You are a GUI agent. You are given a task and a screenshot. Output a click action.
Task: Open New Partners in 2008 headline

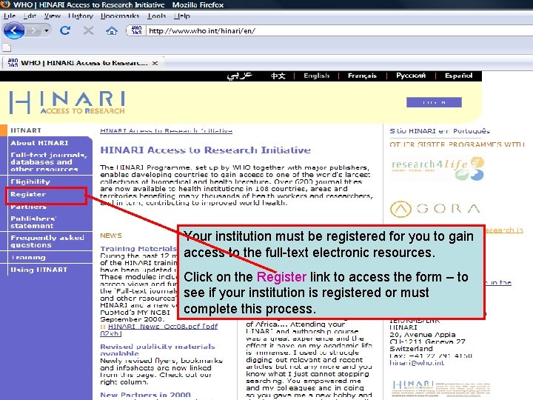pyautogui.click(x=145, y=395)
